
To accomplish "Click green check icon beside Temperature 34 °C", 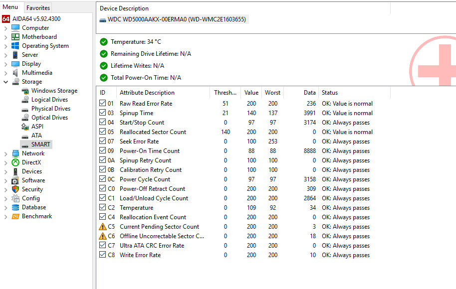I will (104, 42).
